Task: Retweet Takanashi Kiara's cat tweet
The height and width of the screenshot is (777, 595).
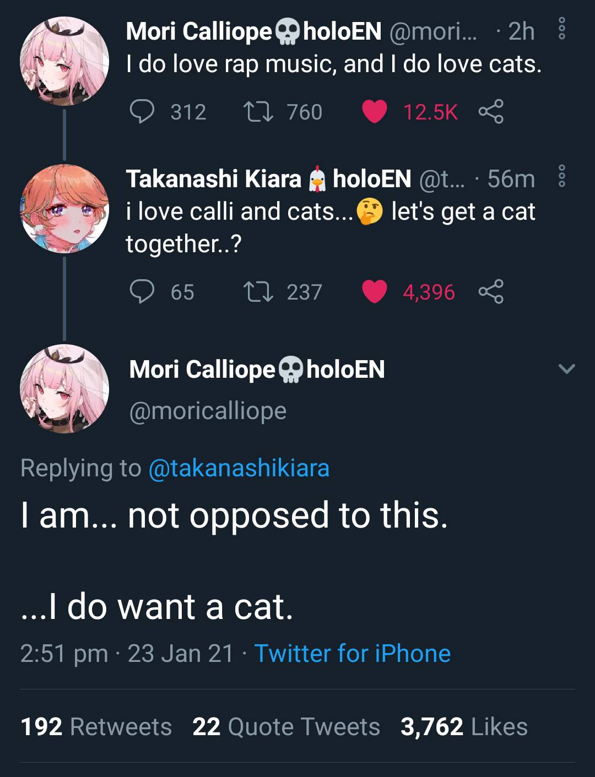Action: click(258, 292)
